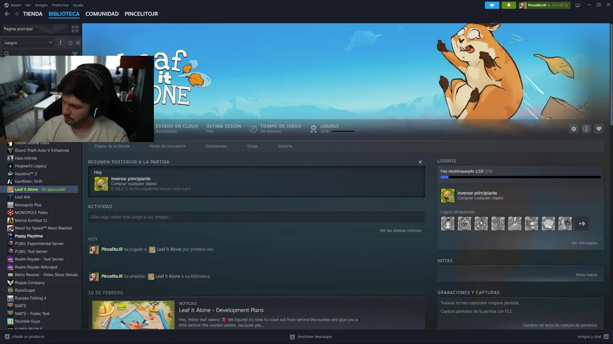Select Poppy Playtime in library list
The height and width of the screenshot is (344, 613).
[x=29, y=236]
